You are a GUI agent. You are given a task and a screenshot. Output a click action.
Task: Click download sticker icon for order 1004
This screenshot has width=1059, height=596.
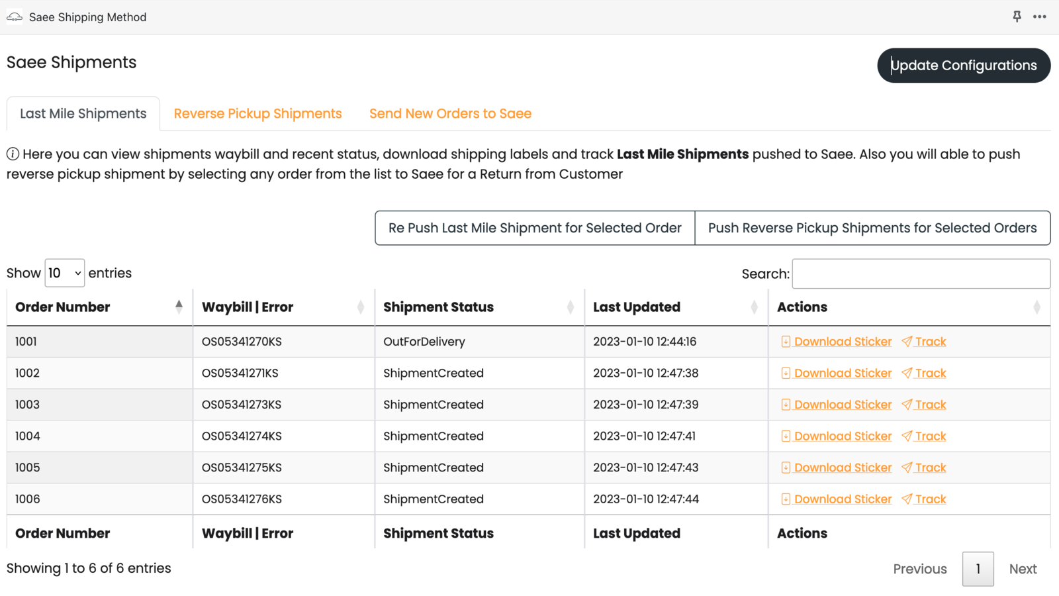786,436
